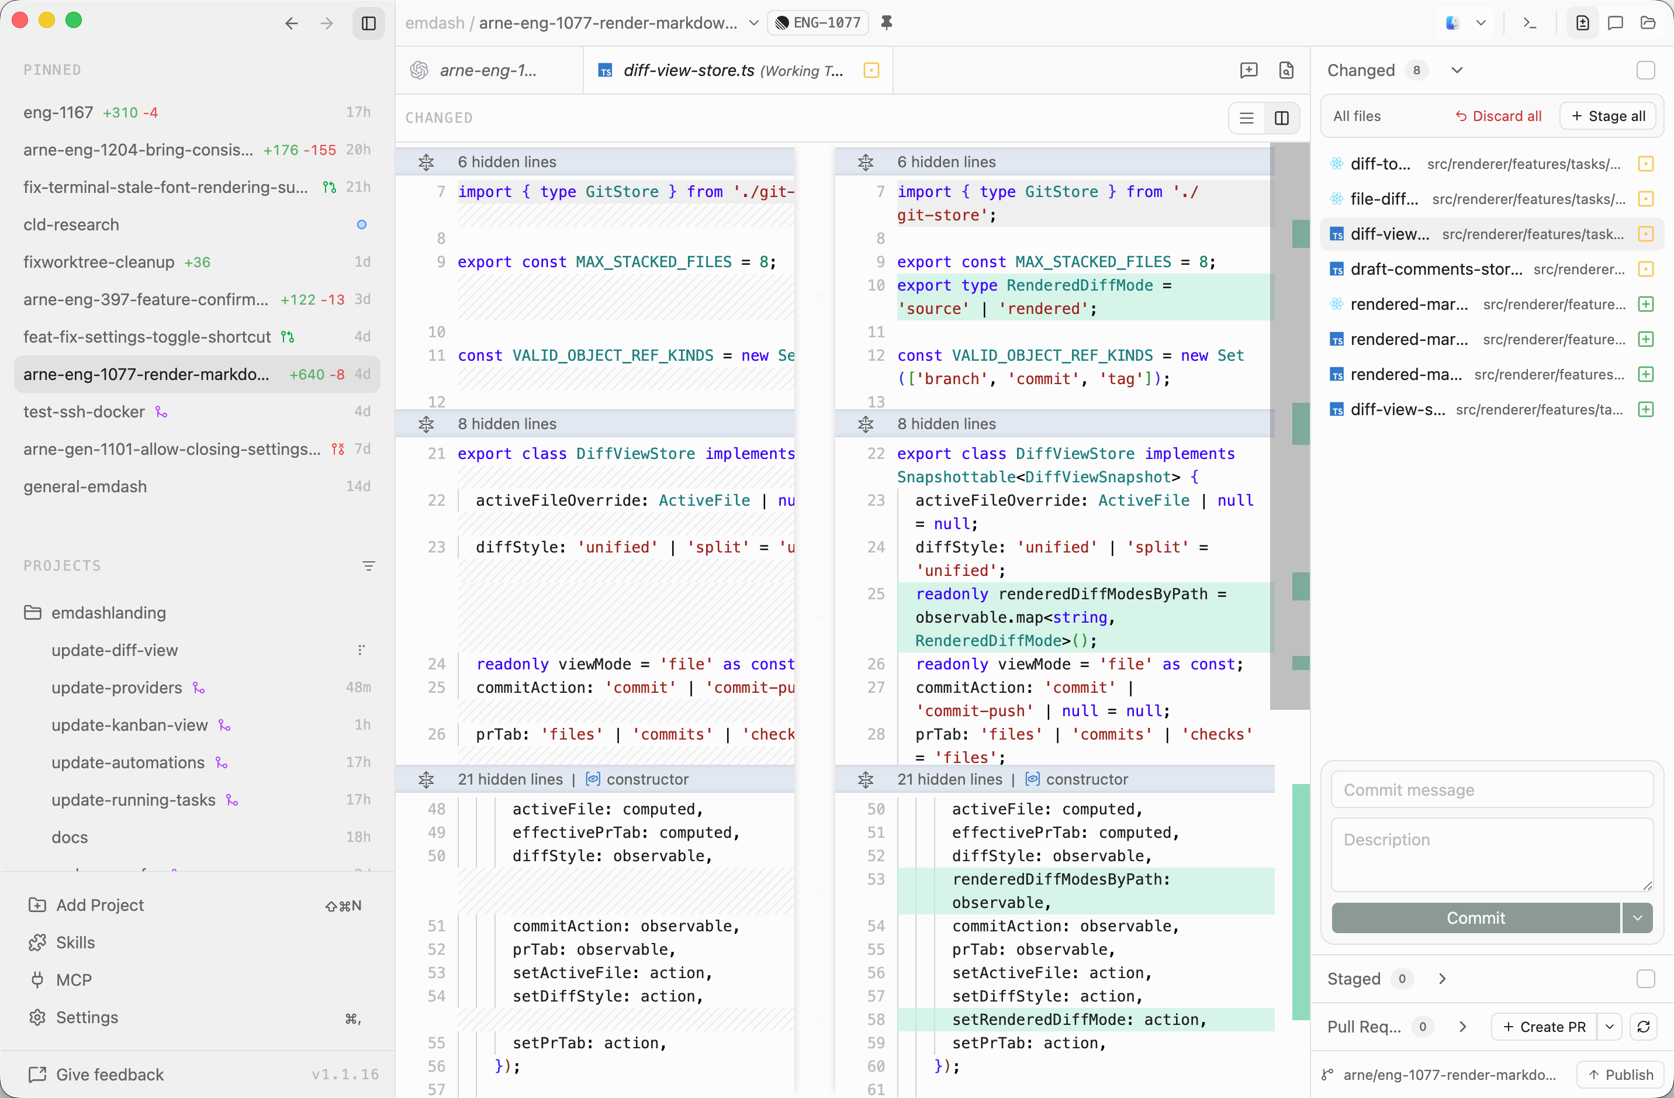Open the Create PR options dropdown
1674x1098 pixels.
pyautogui.click(x=1609, y=1026)
